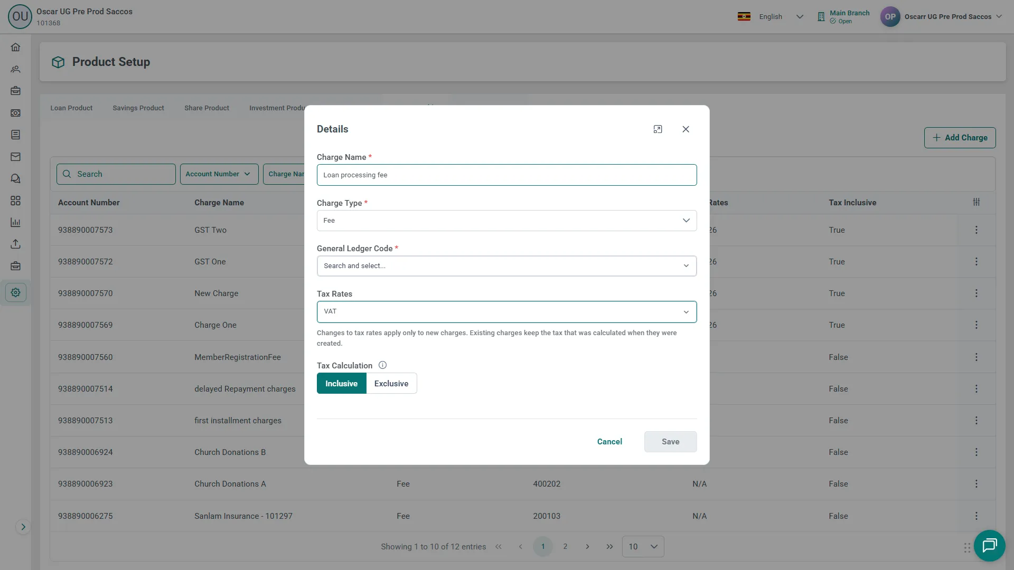
Task: Click the Add Charge button
Action: tap(960, 138)
